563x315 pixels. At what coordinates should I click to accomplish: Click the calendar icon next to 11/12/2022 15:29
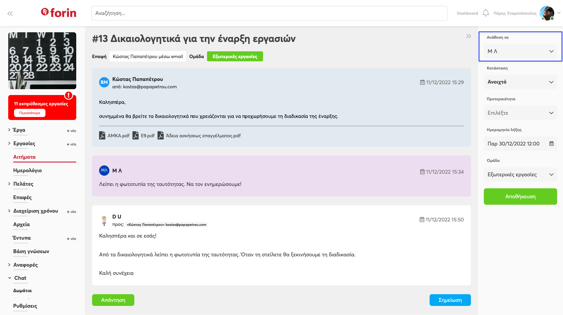coord(422,82)
